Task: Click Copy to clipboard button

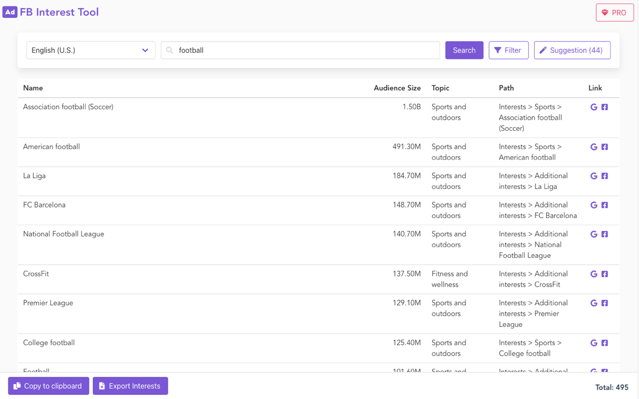Action: [48, 386]
